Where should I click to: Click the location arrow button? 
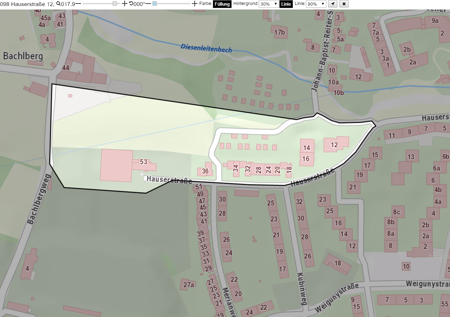pos(332,4)
